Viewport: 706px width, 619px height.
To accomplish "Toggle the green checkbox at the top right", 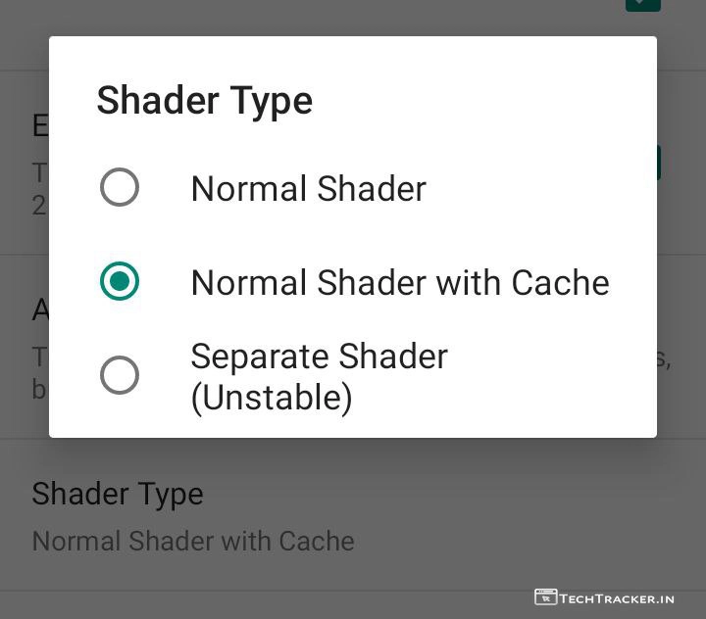I will point(643,4).
